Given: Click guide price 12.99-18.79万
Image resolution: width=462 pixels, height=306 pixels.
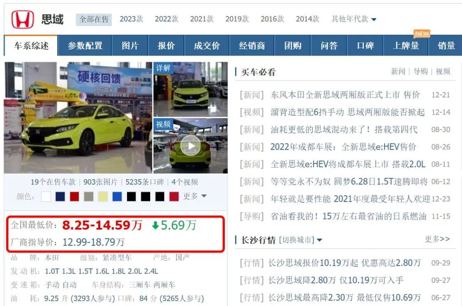Looking at the screenshot, I should [x=93, y=242].
